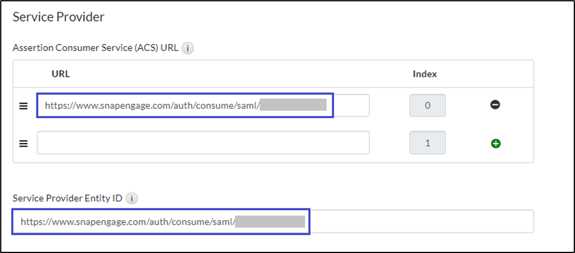Click the info icon beside Service Provider Entity ID
The width and height of the screenshot is (575, 253).
click(x=132, y=199)
